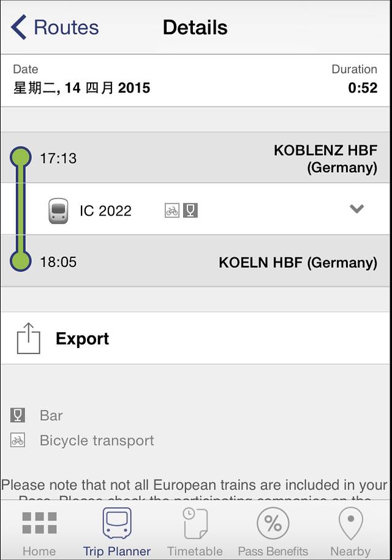Select the Trip Planner tab
Viewport: 392px width, 560px height.
pos(116,532)
